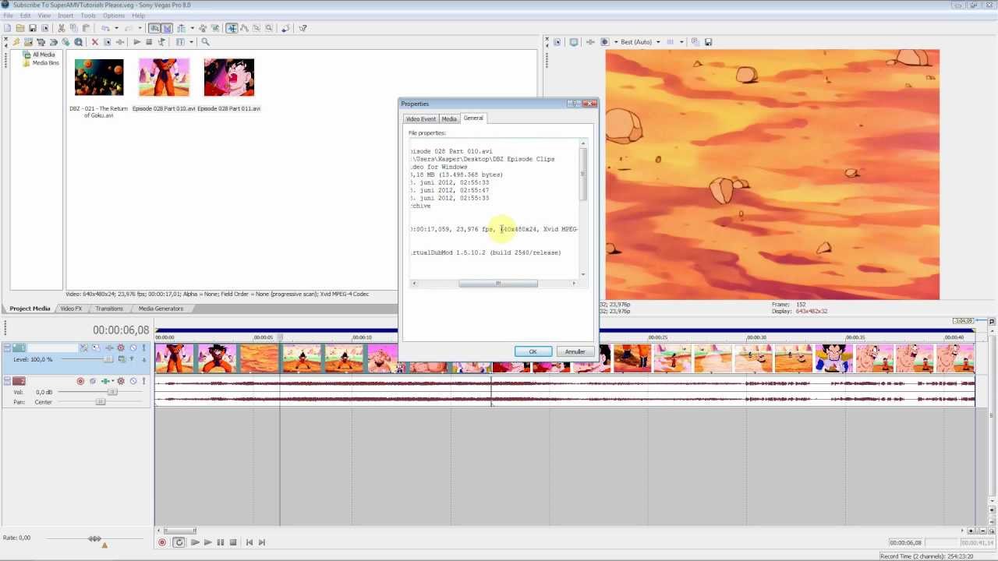Click OK in Properties dialog
The height and width of the screenshot is (561, 998).
coord(533,351)
